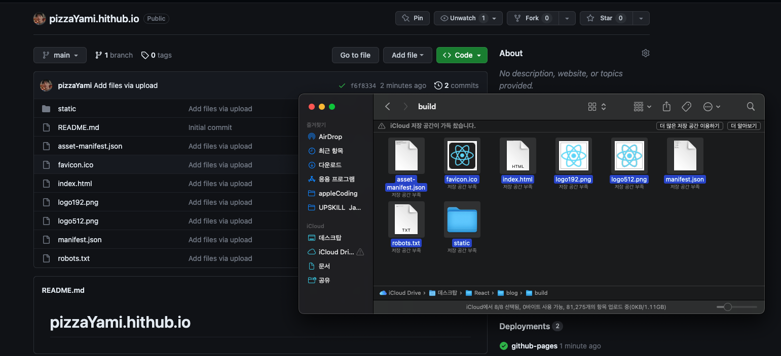Open robots.txt in GitHub file list
Screen dimensions: 781x356
click(x=74, y=258)
